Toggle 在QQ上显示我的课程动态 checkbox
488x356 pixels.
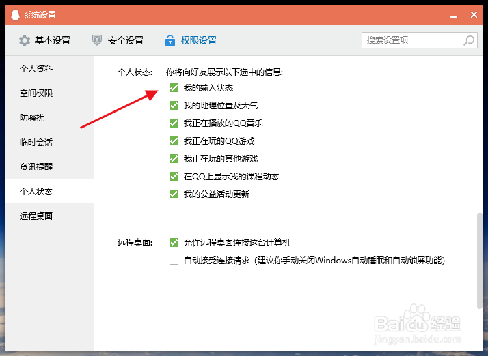click(x=174, y=177)
